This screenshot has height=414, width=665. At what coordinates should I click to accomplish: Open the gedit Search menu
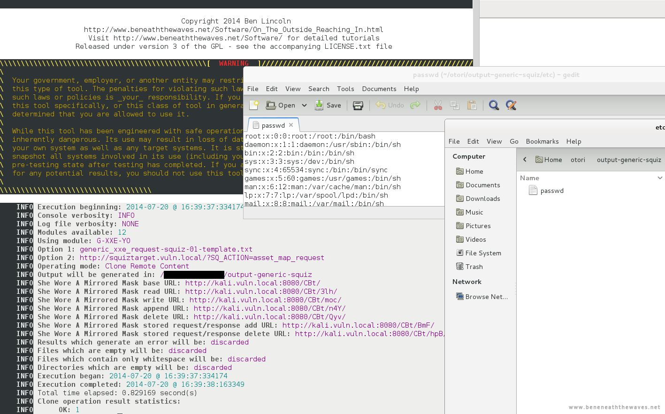pyautogui.click(x=319, y=89)
